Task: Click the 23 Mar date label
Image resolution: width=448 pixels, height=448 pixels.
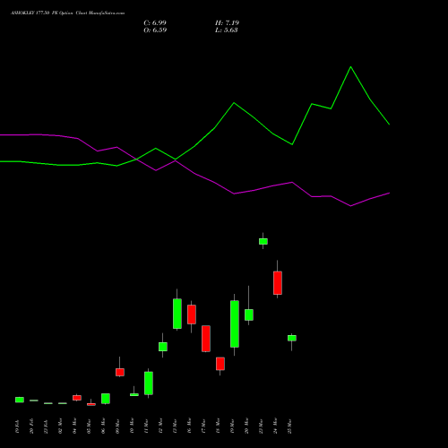Action: [x=261, y=426]
